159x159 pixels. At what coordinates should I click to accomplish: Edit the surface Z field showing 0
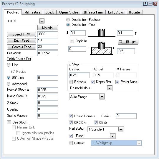tap(77, 49)
